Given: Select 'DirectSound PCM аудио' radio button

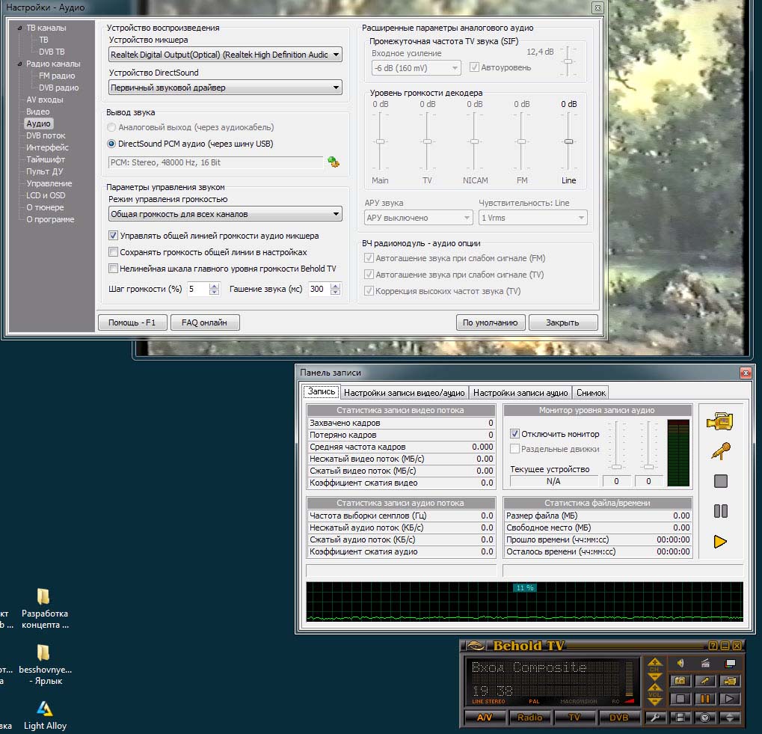Looking at the screenshot, I should (x=111, y=144).
